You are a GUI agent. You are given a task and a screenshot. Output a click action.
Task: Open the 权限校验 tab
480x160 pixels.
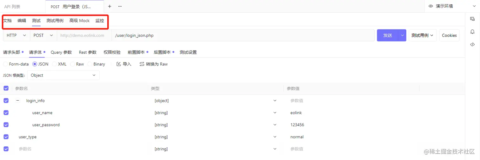pos(112,52)
